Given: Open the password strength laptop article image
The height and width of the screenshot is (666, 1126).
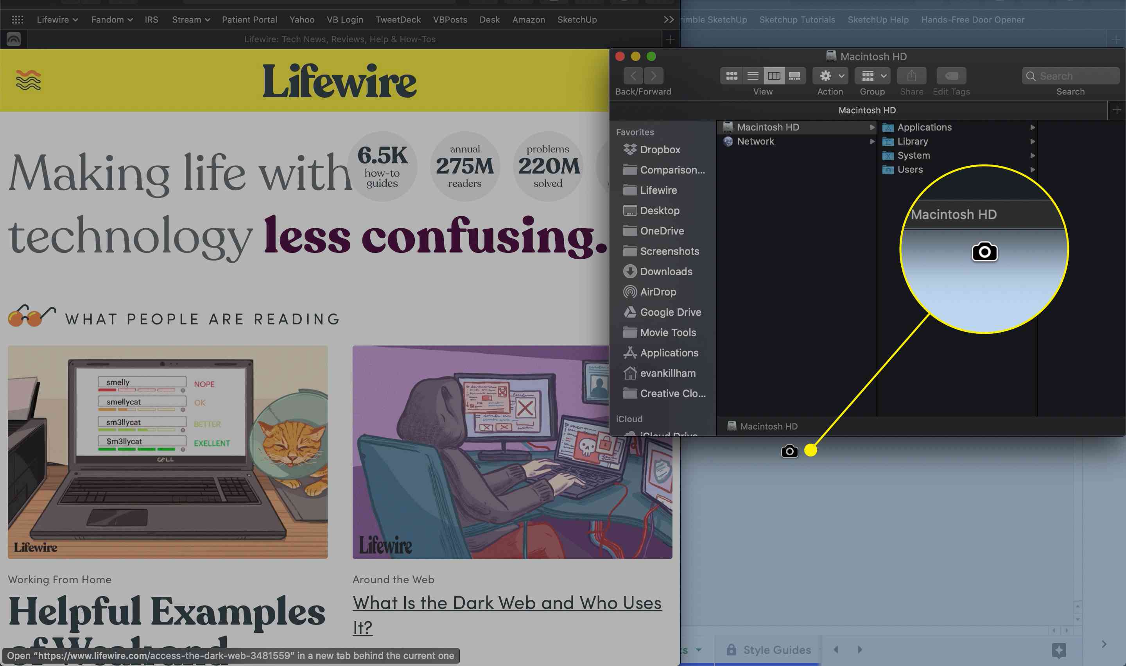Looking at the screenshot, I should click(167, 452).
